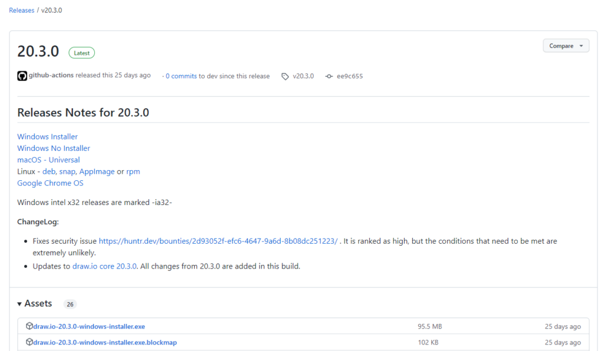Download the Linux snap package link
This screenshot has height=351, width=604.
(x=67, y=171)
